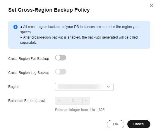This screenshot has width=158, height=137.
Task: Open the Region combo box
Action: click(84, 87)
